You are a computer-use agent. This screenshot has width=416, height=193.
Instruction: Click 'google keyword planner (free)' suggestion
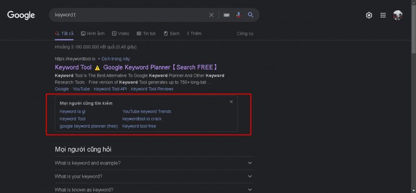[x=88, y=126]
